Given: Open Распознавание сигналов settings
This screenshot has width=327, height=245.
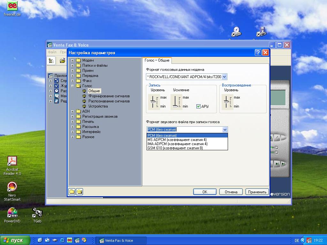Looking at the screenshot, I should 109,101.
